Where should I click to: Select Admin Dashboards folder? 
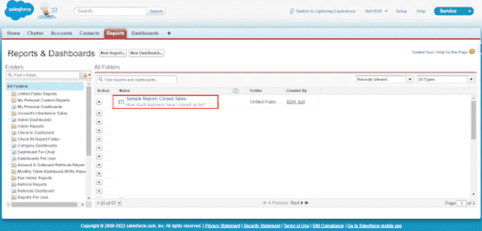click(34, 120)
